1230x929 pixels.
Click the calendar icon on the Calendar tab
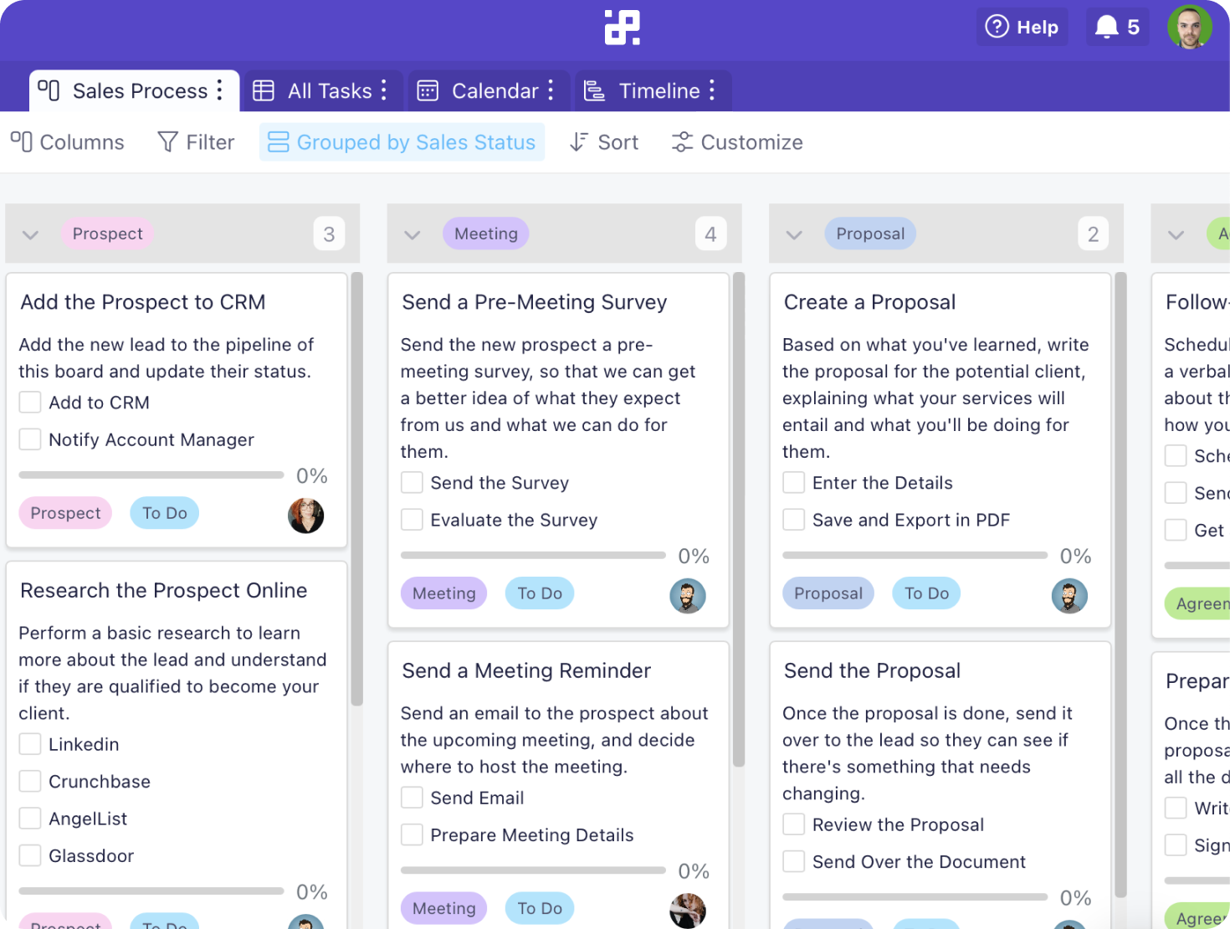pyautogui.click(x=428, y=90)
